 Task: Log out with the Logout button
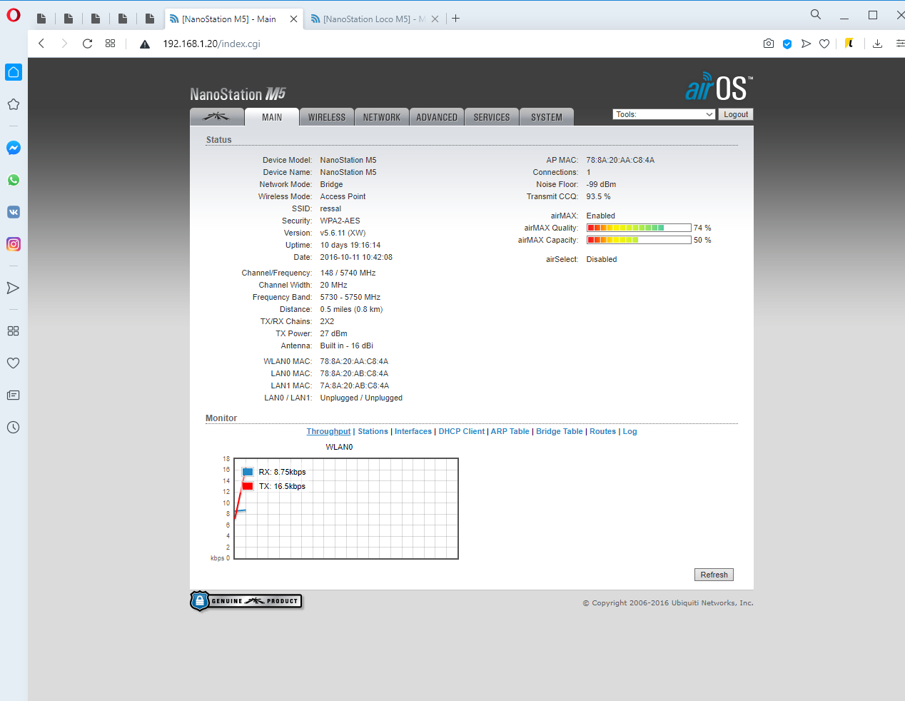click(736, 114)
